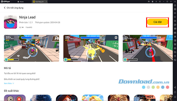Open the multi-instance plus icon in the sidebar
The image size is (177, 101).
(175, 29)
